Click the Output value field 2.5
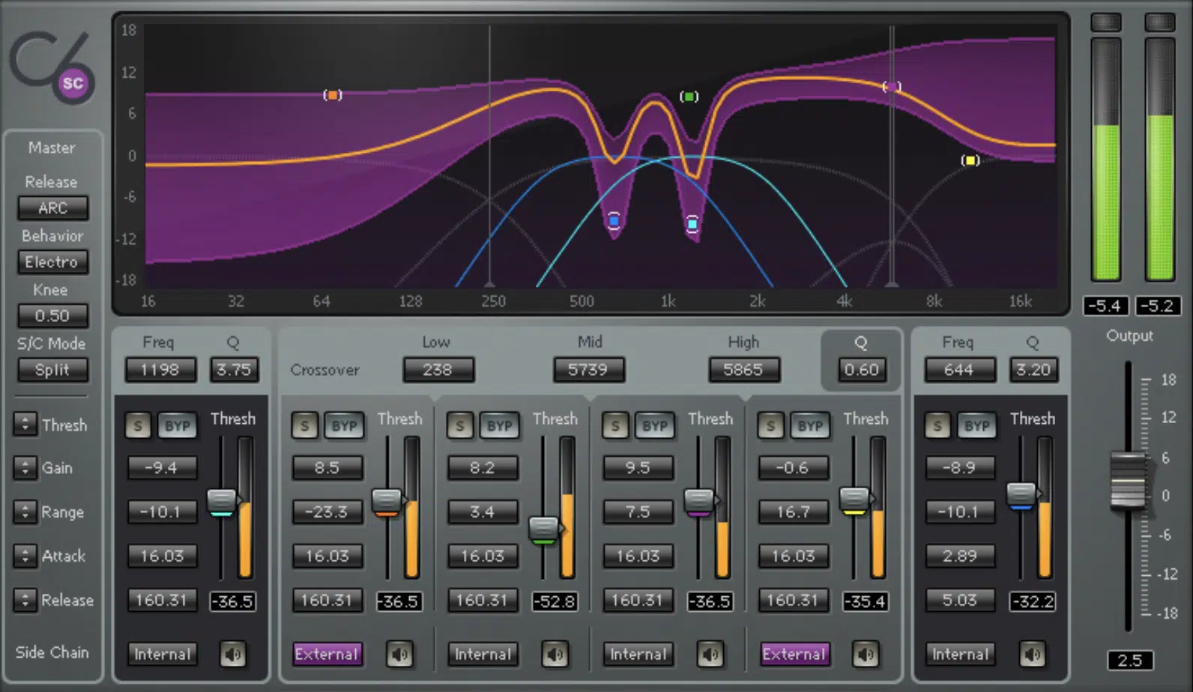The height and width of the screenshot is (692, 1193). (1130, 661)
